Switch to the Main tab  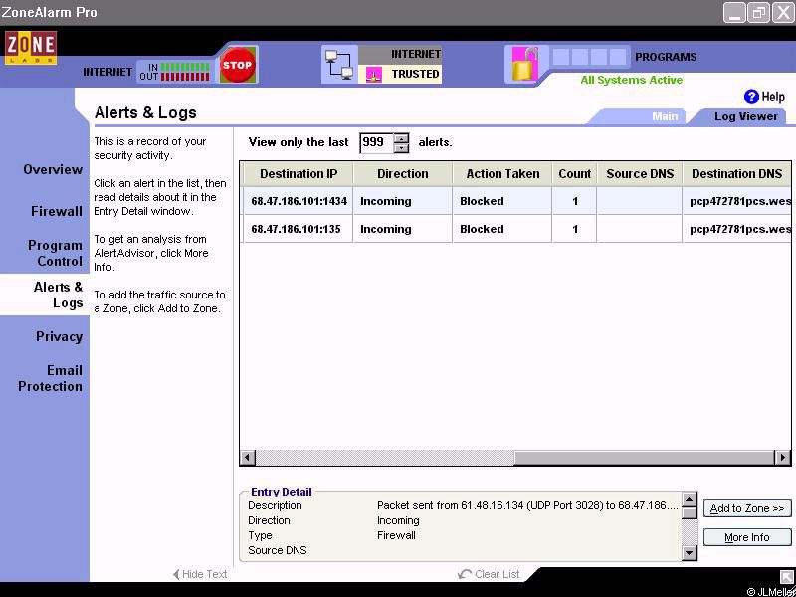[x=665, y=116]
